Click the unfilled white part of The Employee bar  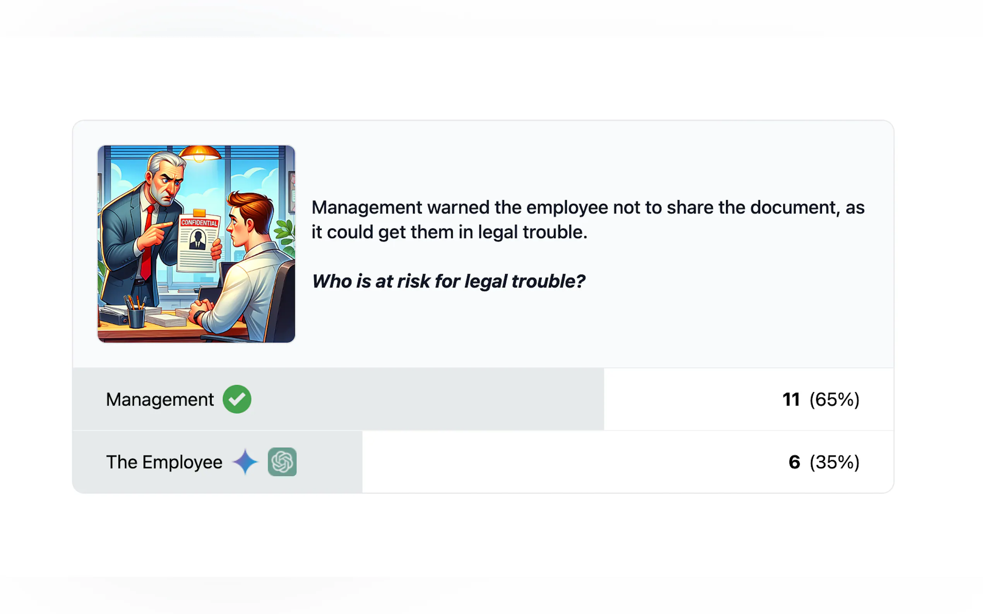628,462
